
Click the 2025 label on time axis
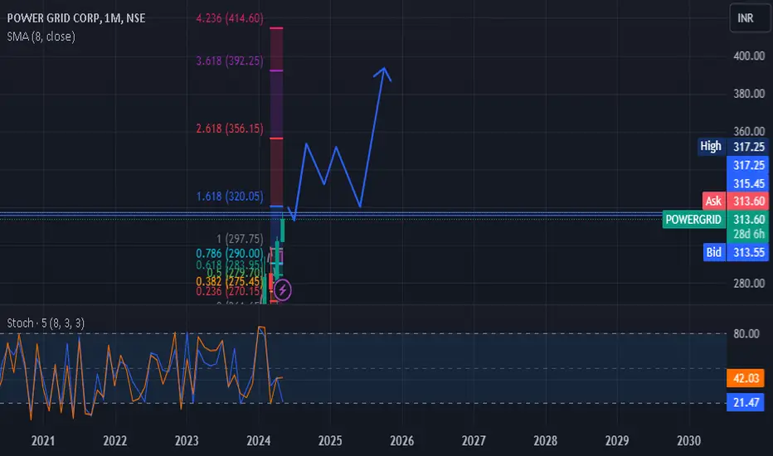click(330, 441)
